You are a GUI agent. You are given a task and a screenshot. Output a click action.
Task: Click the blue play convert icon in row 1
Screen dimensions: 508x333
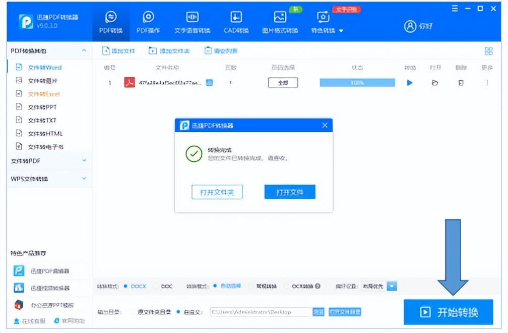click(x=410, y=83)
